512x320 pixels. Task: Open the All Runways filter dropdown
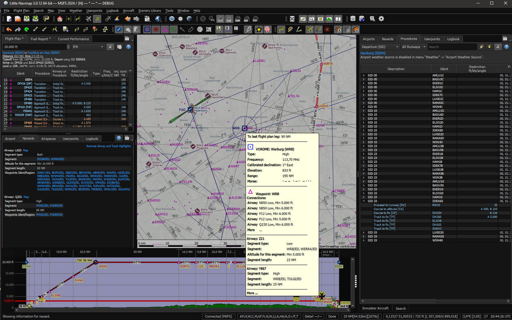[414, 47]
